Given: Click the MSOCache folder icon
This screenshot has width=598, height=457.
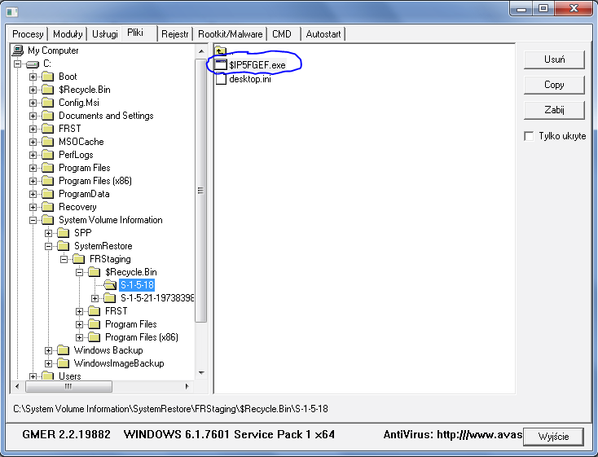Looking at the screenshot, I should pyautogui.click(x=48, y=142).
